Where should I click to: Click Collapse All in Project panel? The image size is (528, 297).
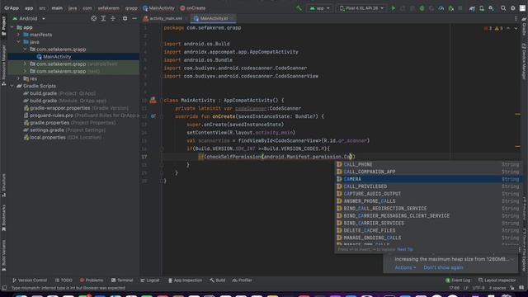(113, 18)
